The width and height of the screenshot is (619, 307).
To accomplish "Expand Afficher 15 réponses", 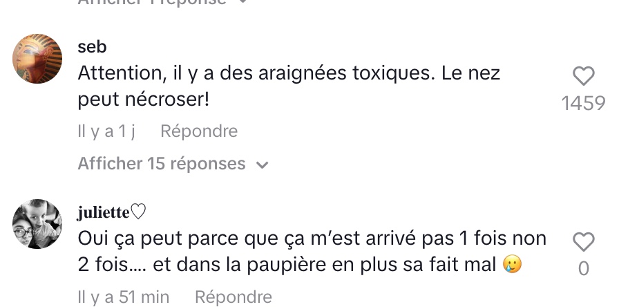I will [173, 164].
